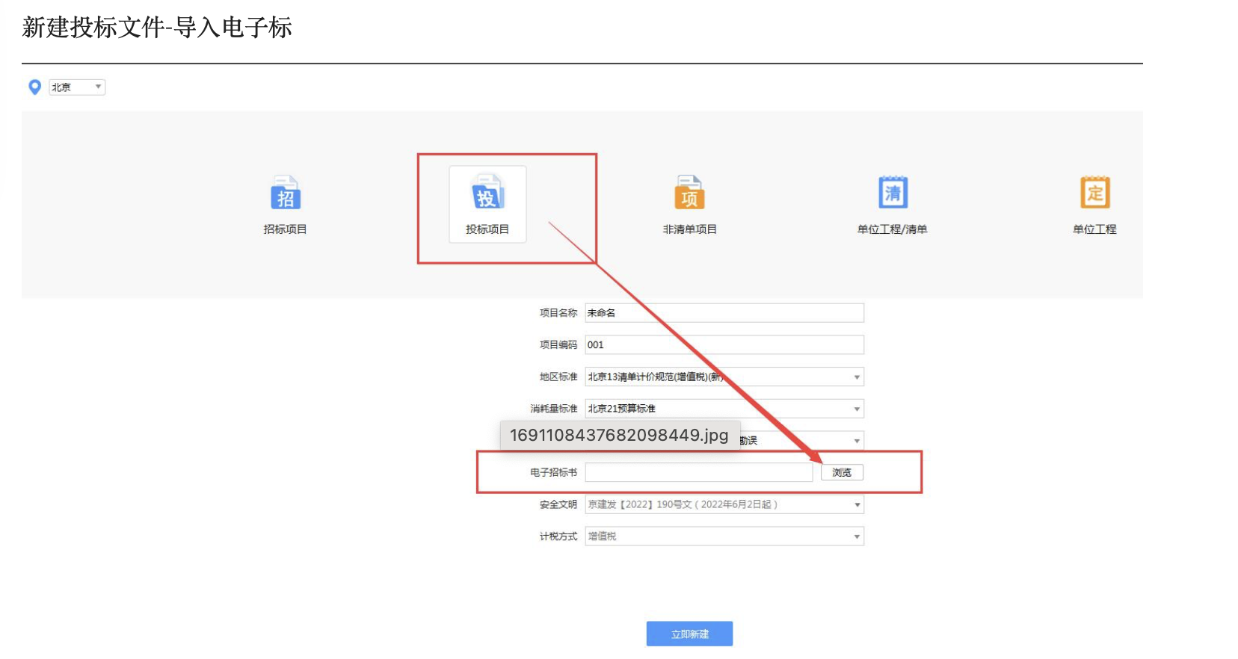The image size is (1238, 659).
Task: Choose the 单位工程/清单 icon
Action: click(893, 192)
